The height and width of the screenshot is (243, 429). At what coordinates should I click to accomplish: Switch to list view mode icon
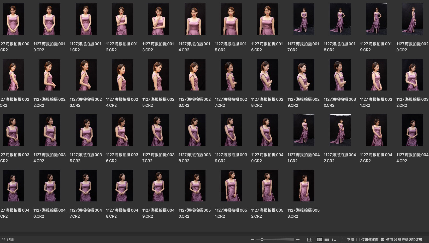click(x=334, y=240)
